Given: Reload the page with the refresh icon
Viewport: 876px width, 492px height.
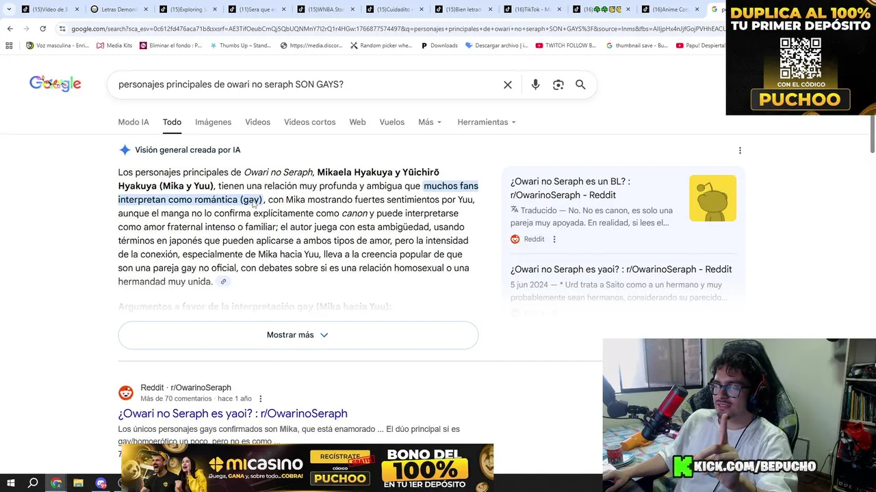Looking at the screenshot, I should pos(42,29).
